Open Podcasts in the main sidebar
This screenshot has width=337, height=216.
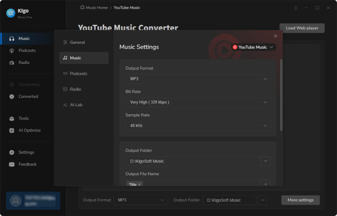[27, 50]
